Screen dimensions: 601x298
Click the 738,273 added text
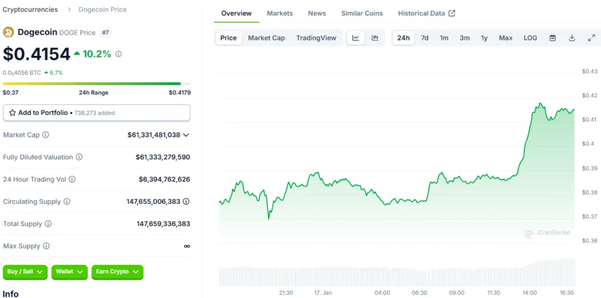(94, 113)
